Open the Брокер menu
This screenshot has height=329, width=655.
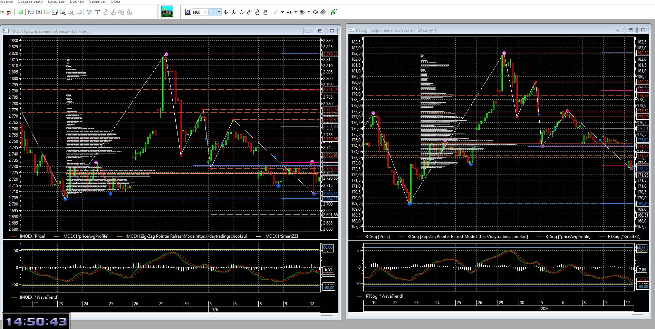(x=77, y=2)
